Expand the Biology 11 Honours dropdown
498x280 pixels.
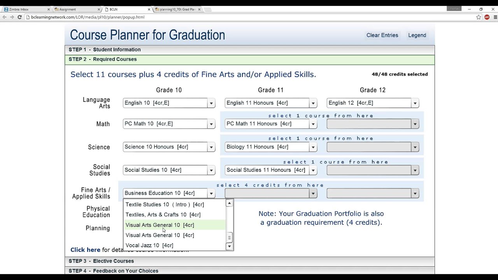click(x=313, y=147)
